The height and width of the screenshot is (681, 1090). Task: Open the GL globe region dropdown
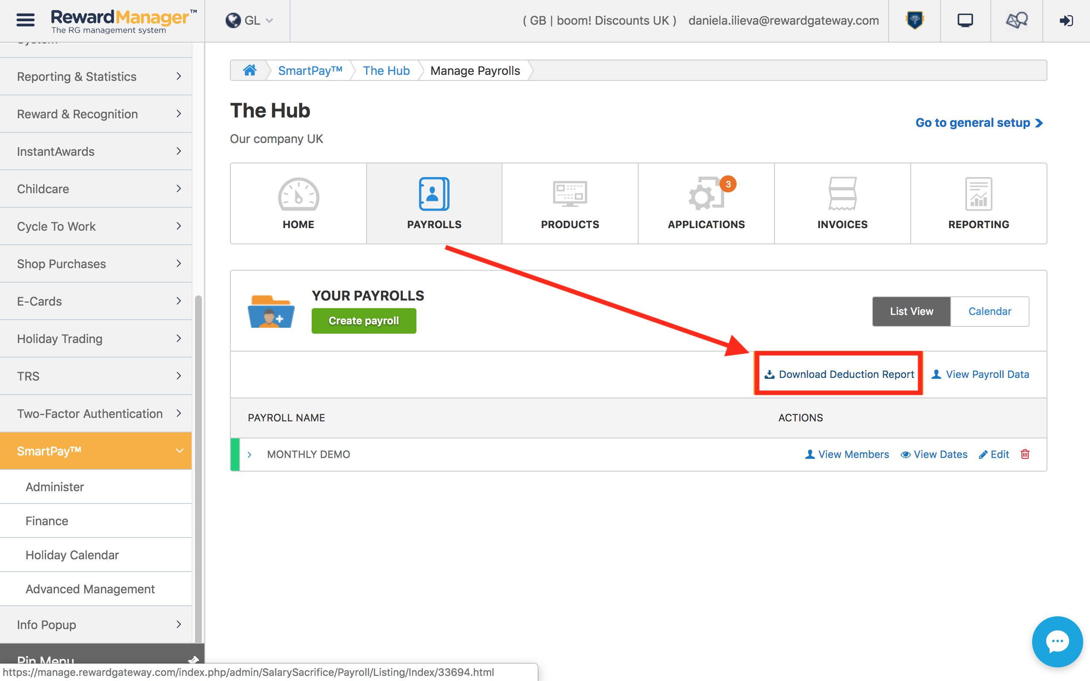pyautogui.click(x=249, y=21)
